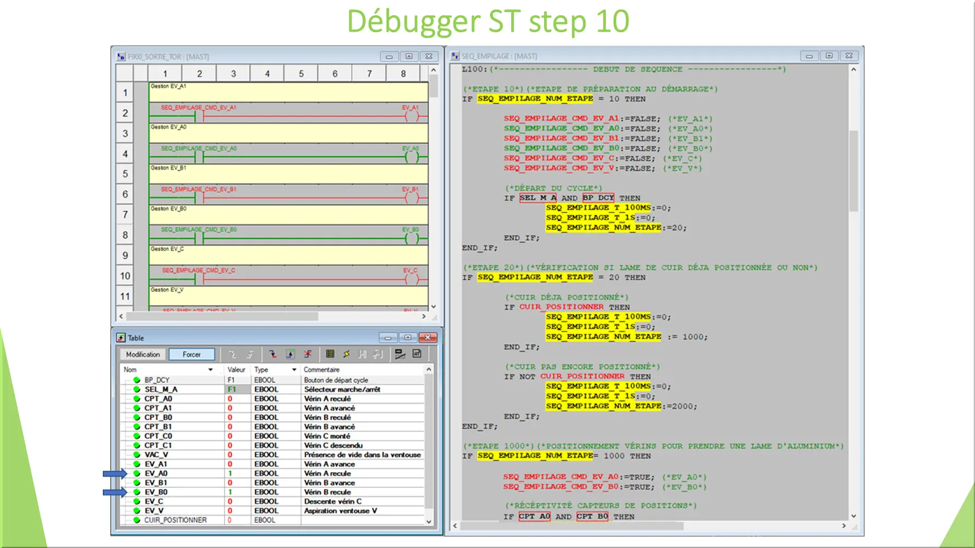Click the Forcer à 0 icon in Table toolbar
This screenshot has height=548, width=975.
coord(273,355)
